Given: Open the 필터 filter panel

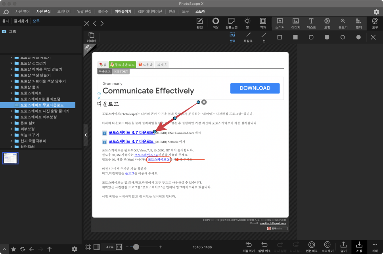Looking at the screenshot, I should pos(358,23).
